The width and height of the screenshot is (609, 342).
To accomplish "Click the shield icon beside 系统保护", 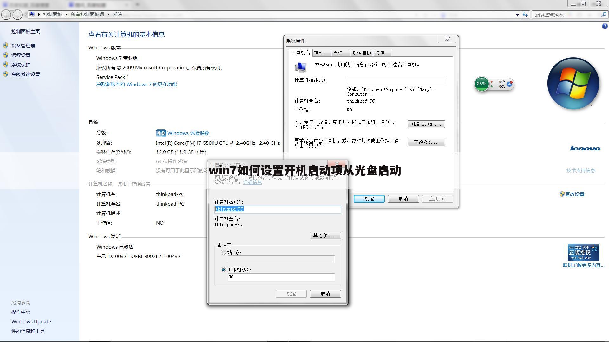I will (6, 65).
